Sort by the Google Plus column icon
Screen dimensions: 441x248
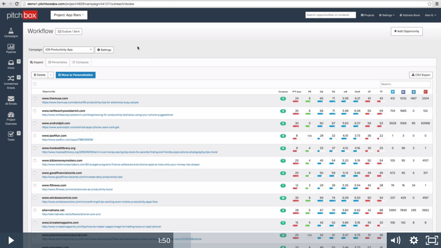(x=426, y=92)
